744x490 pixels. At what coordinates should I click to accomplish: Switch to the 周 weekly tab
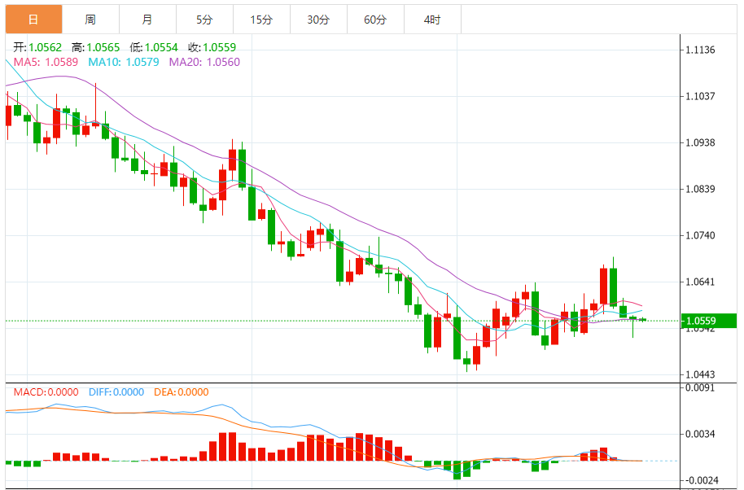coord(90,20)
